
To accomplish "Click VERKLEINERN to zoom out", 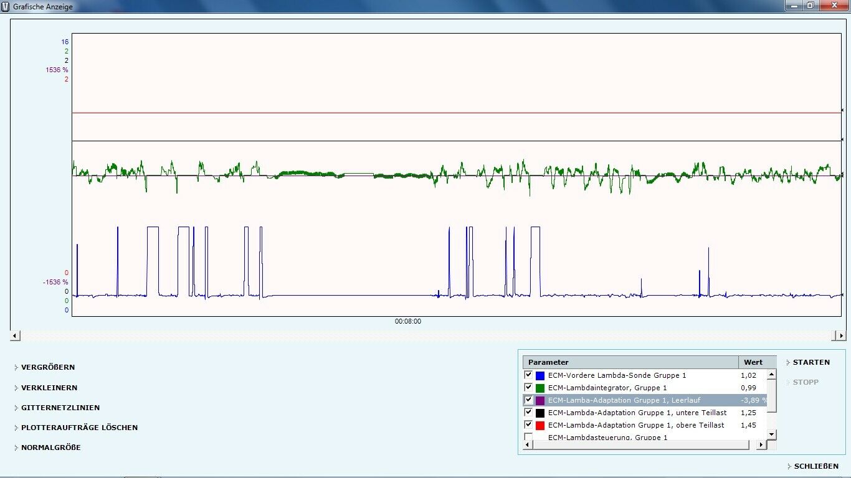I will point(49,388).
